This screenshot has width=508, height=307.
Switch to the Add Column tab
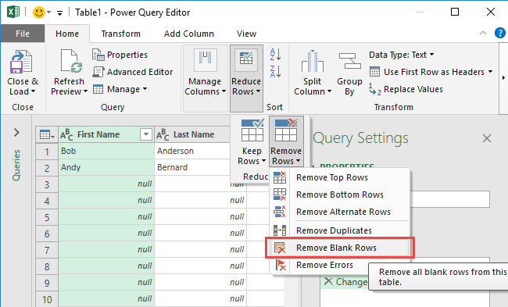189,34
